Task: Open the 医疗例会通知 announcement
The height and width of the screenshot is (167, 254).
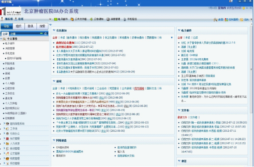Action: 64,47
